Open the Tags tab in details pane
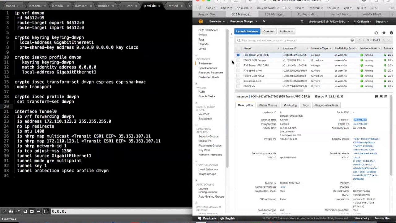 (x=306, y=105)
